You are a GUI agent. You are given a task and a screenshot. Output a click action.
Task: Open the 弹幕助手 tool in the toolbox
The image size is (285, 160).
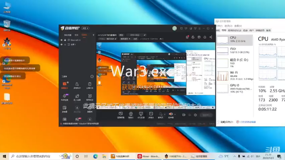click(x=64, y=85)
